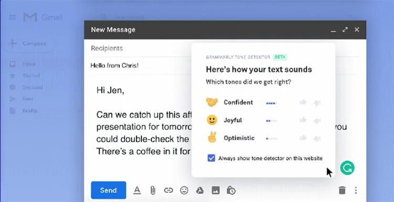The image size is (394, 202).
Task: Toggle confidential mode lock-clock icon
Action: (231, 190)
